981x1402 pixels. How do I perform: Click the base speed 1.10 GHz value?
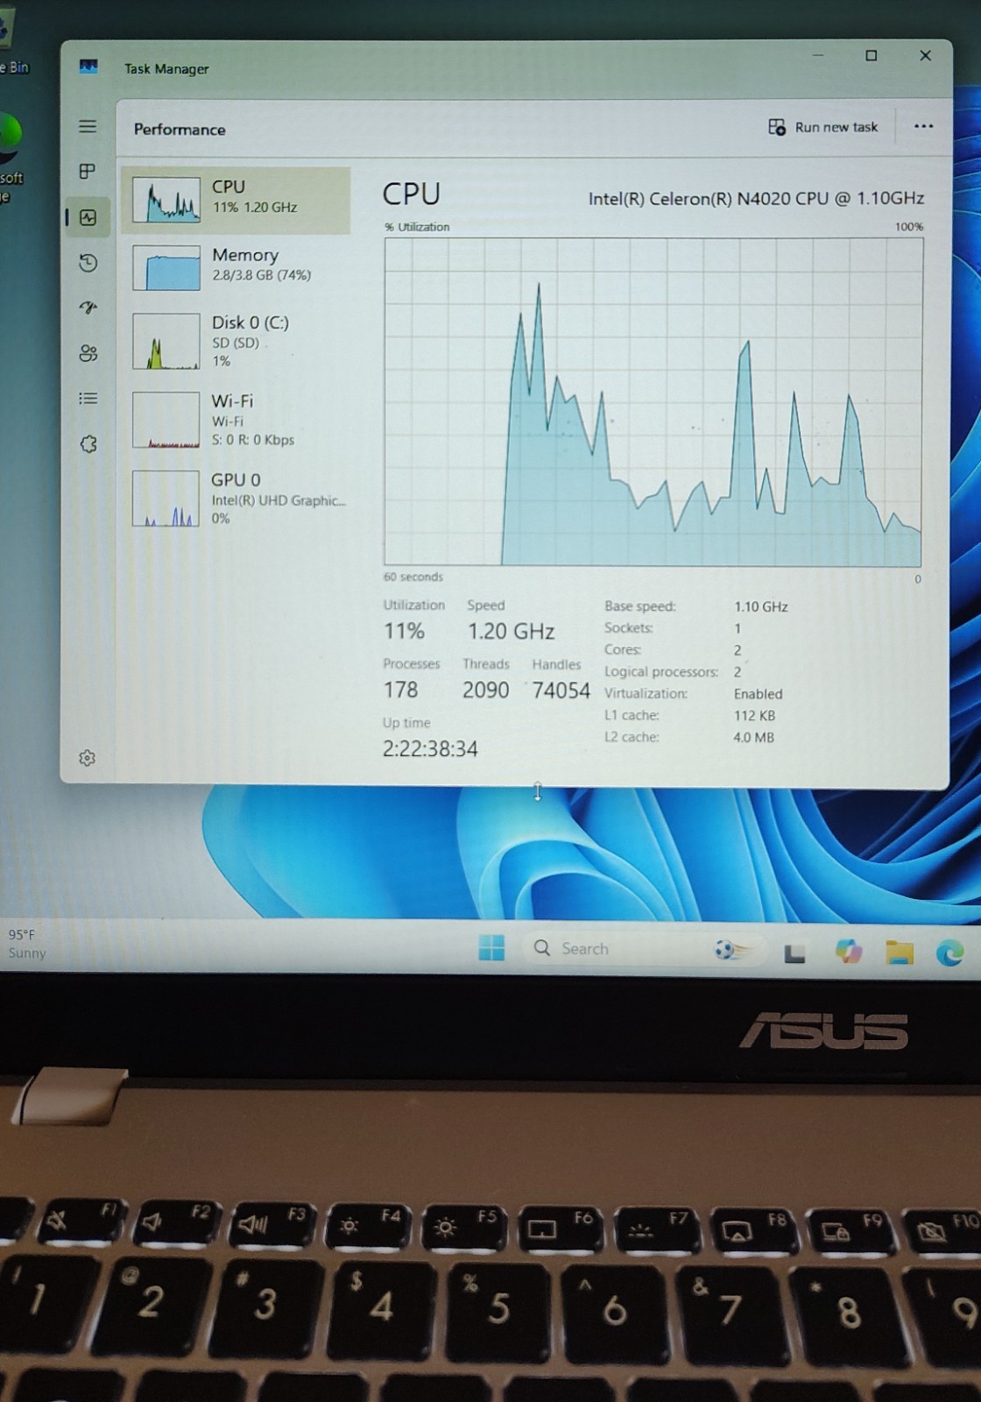pyautogui.click(x=761, y=606)
